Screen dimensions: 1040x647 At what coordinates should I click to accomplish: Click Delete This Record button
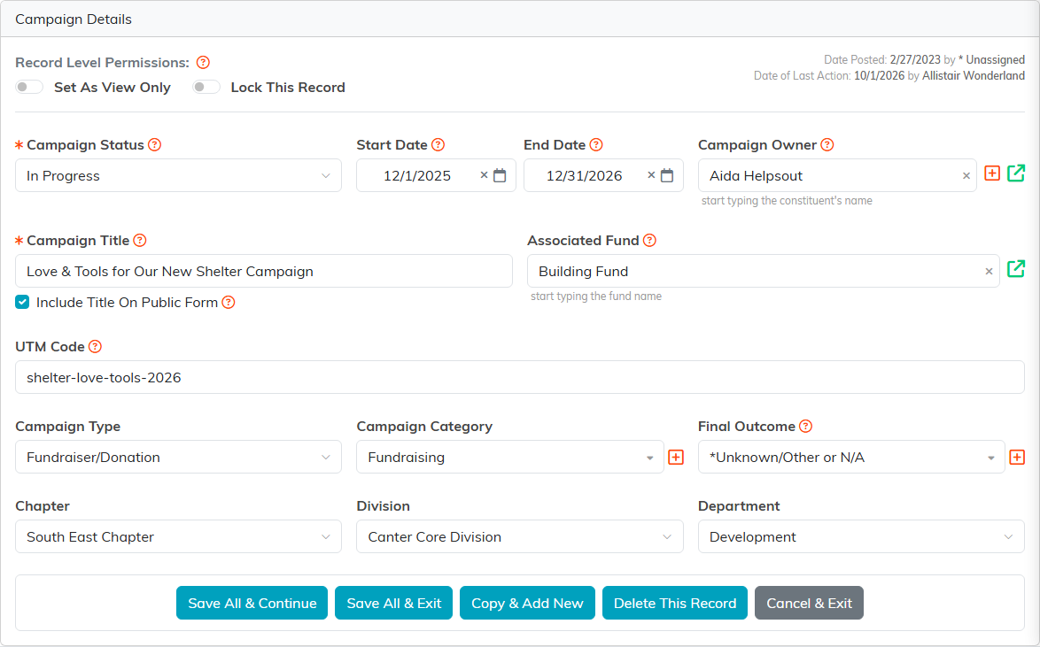[674, 603]
